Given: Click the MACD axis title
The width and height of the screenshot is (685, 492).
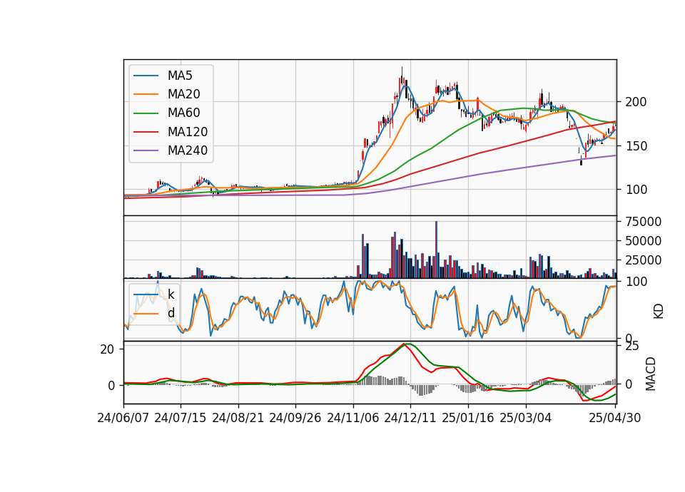Looking at the screenshot, I should [x=651, y=374].
